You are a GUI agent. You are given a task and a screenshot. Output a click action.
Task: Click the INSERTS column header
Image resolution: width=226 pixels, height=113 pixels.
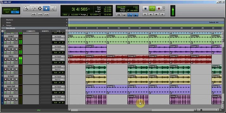point(45,31)
